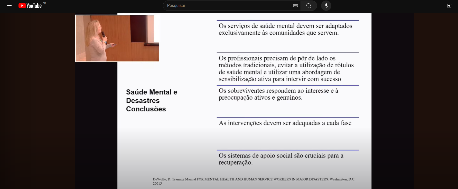The height and width of the screenshot is (189, 458).
Task: Click the create video camera icon
Action: pyautogui.click(x=450, y=6)
